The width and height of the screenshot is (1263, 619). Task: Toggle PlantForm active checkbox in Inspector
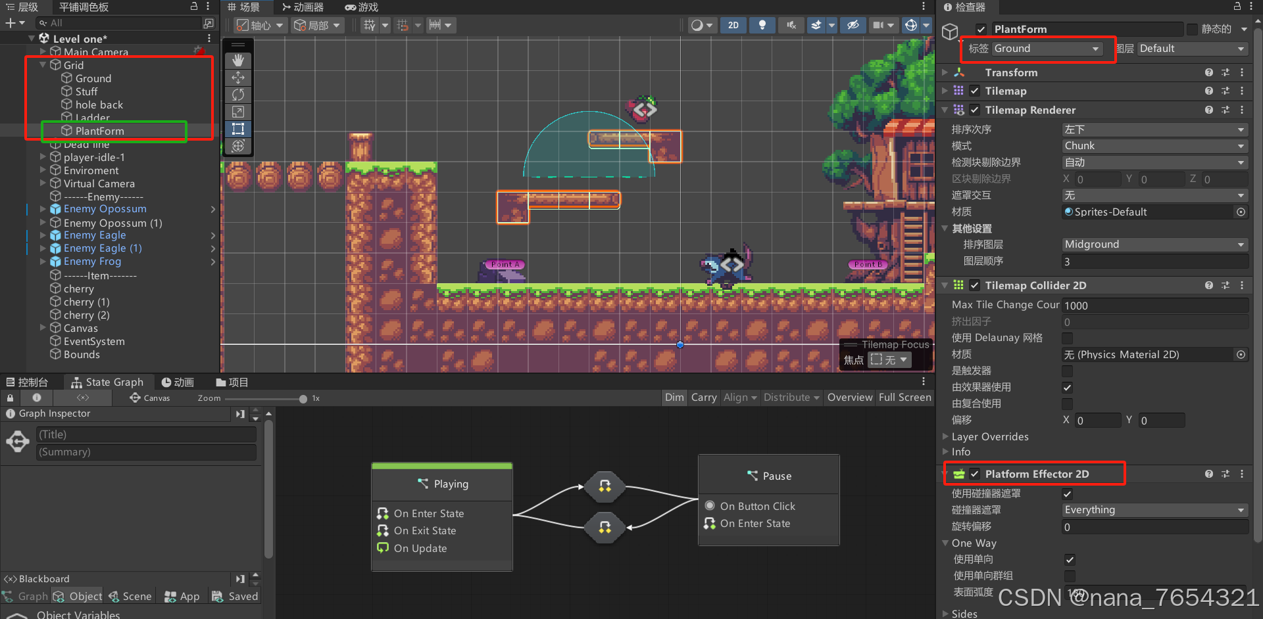(x=980, y=29)
